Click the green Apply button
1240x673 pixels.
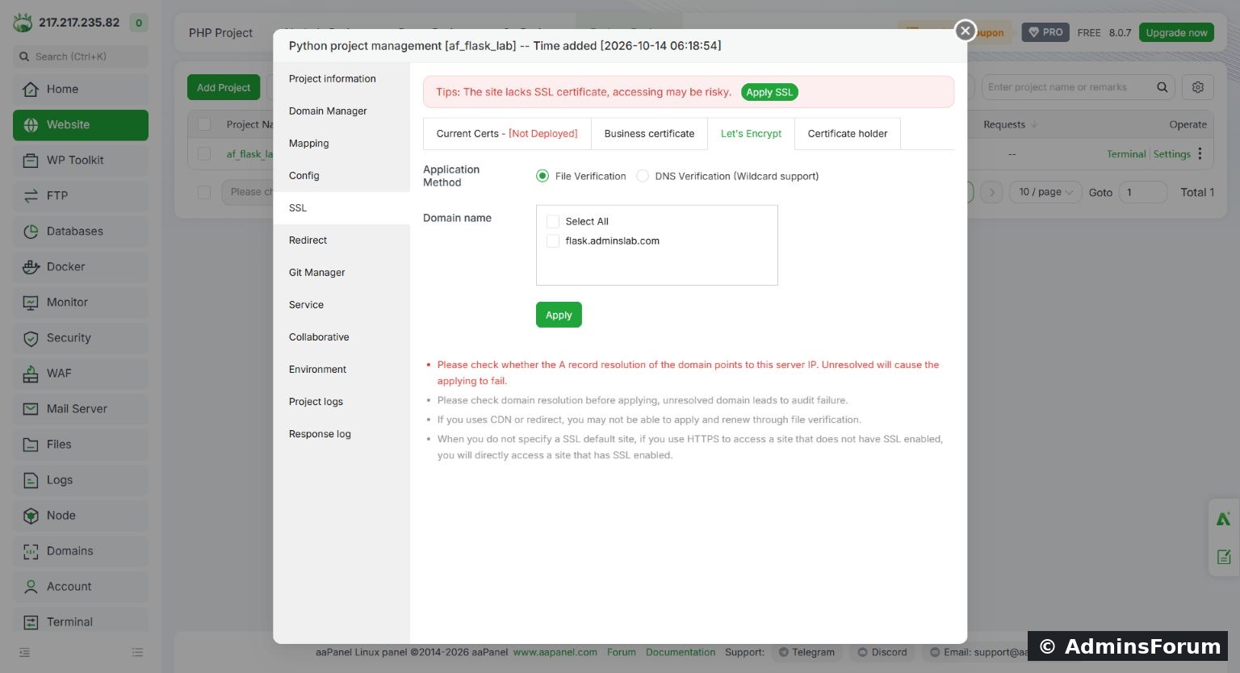click(x=559, y=315)
